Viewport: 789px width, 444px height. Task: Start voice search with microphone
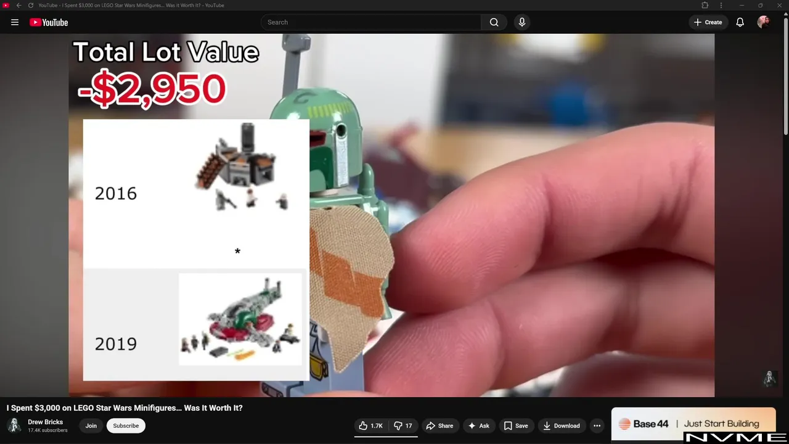(x=522, y=22)
